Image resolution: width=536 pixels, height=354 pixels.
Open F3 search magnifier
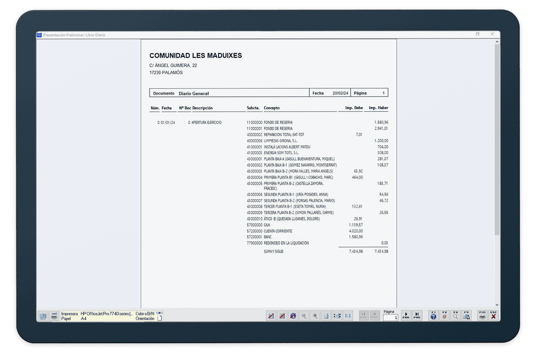[x=455, y=316]
